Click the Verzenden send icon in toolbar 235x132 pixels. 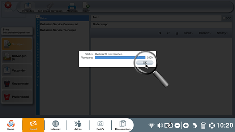[x=28, y=6]
